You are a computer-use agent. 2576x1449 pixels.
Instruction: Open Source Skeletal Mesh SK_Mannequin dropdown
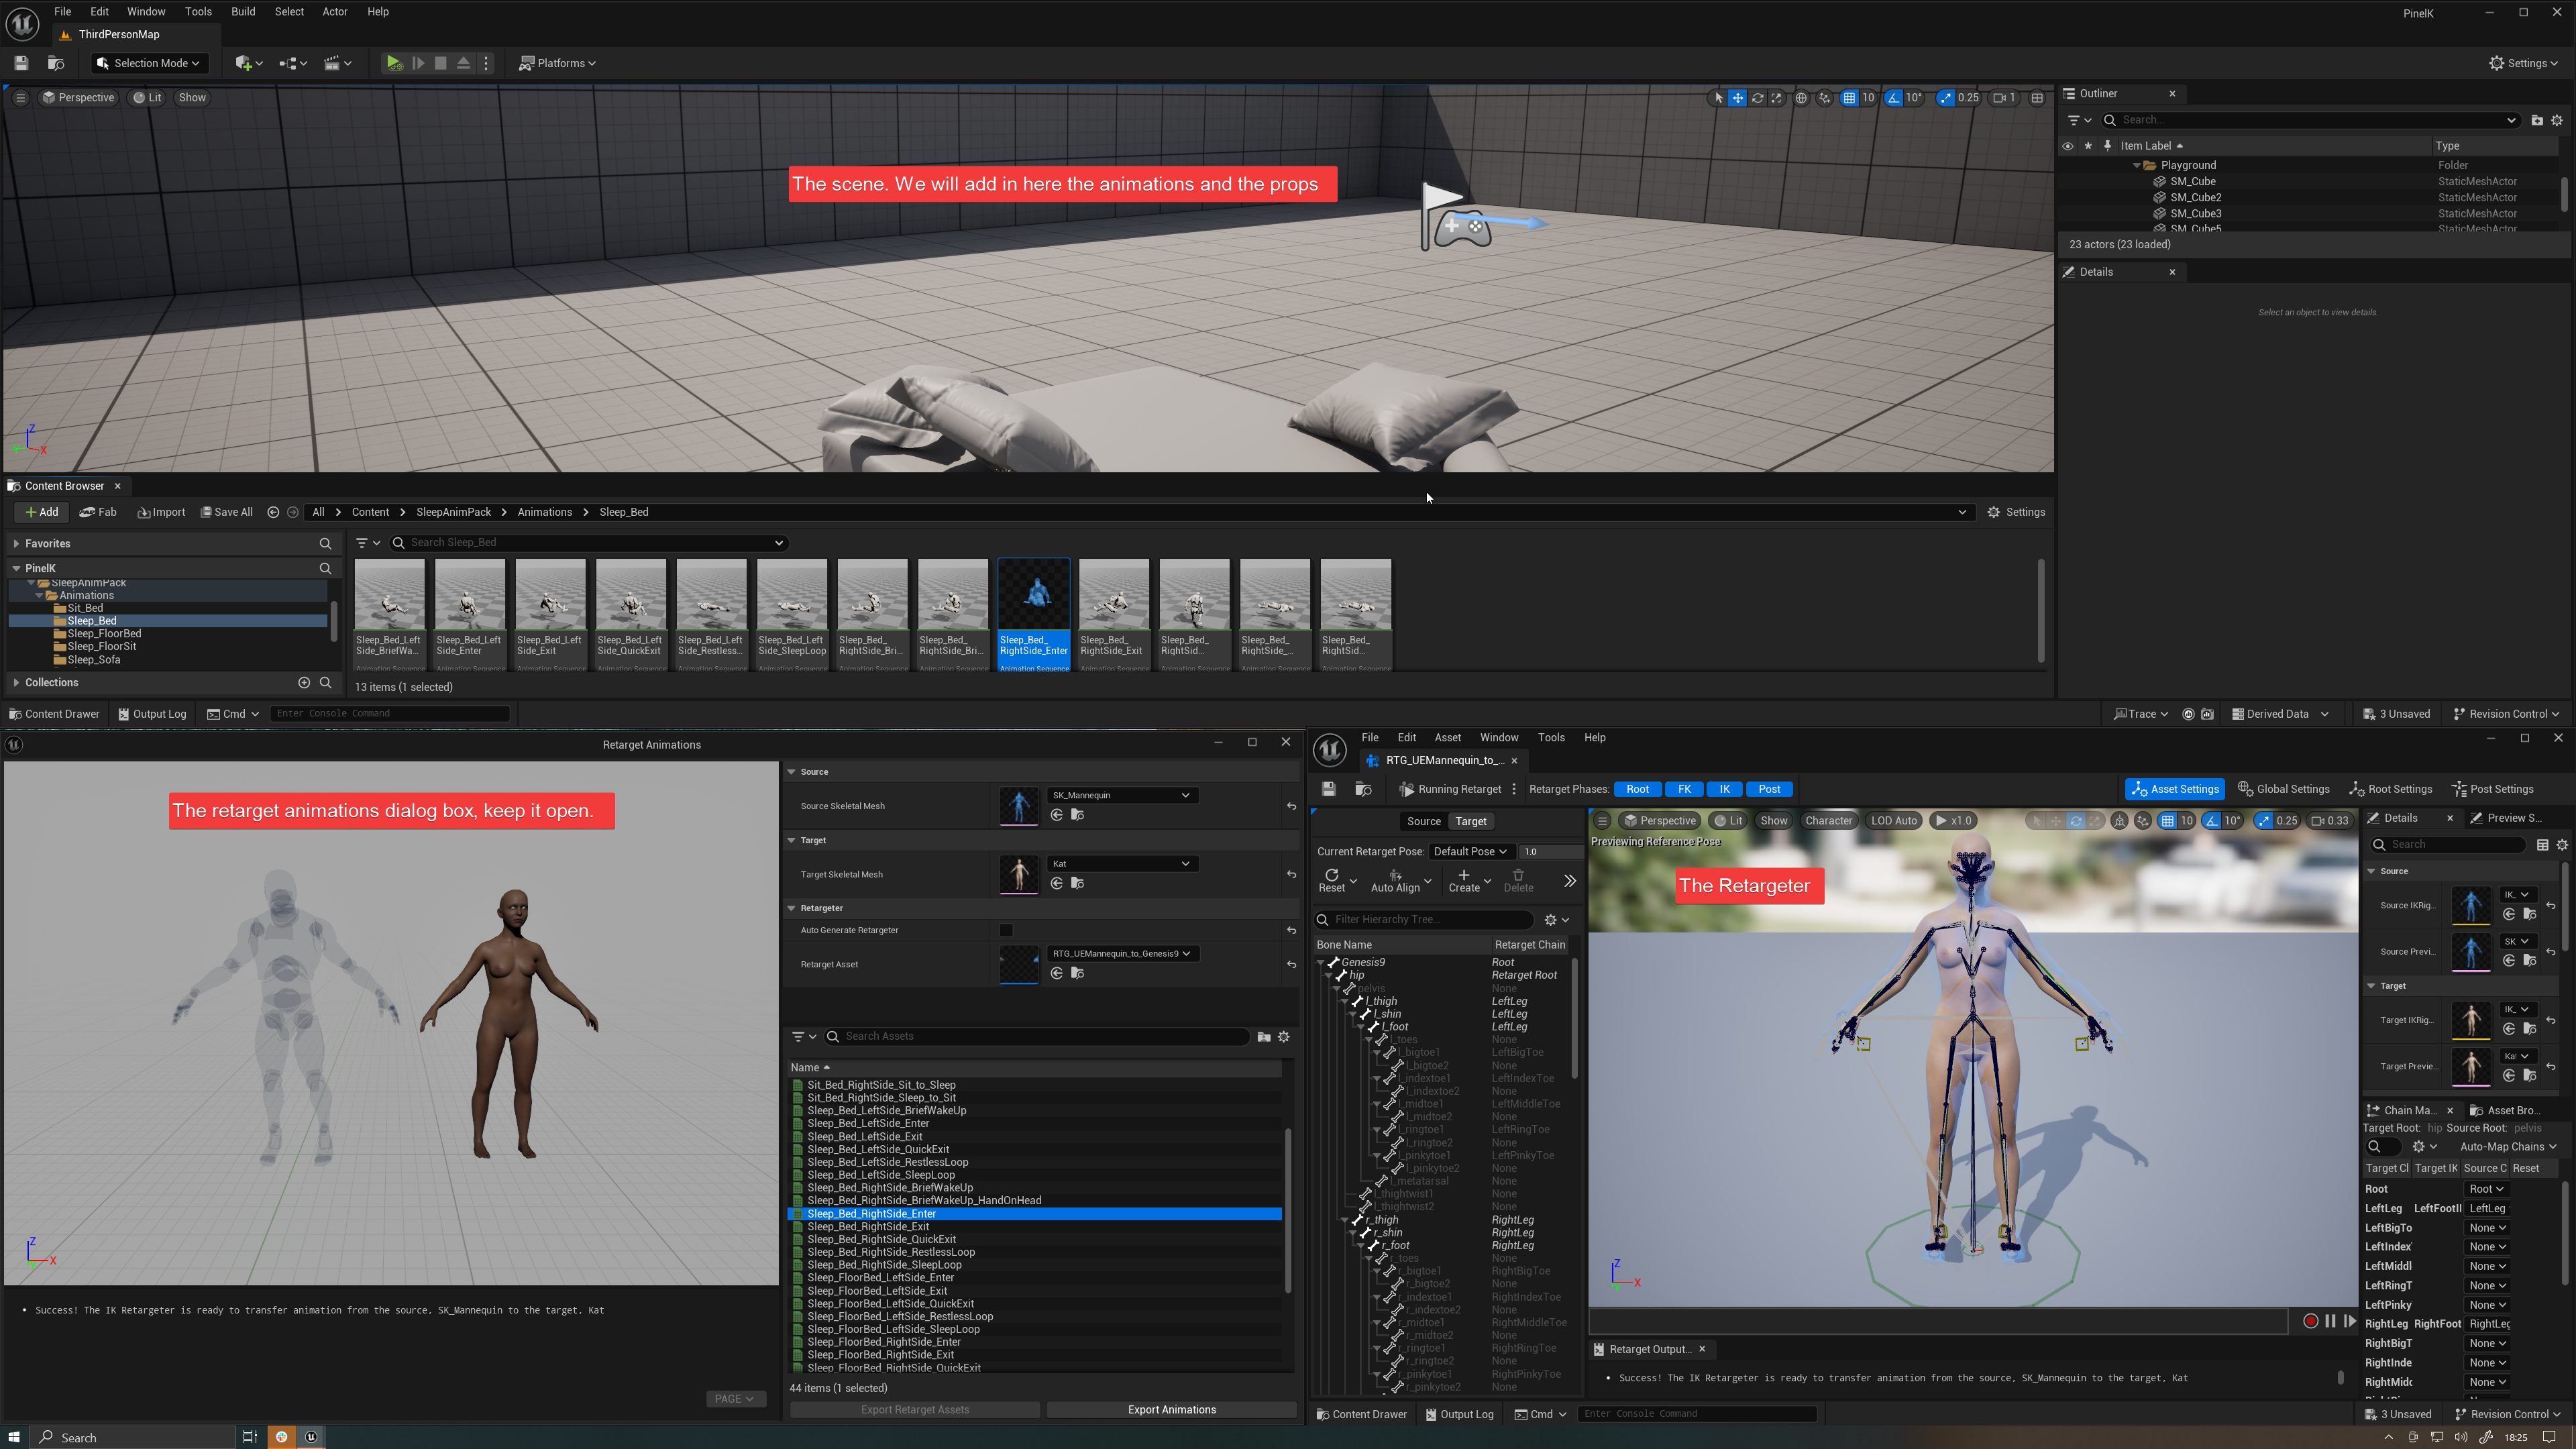(1121, 795)
